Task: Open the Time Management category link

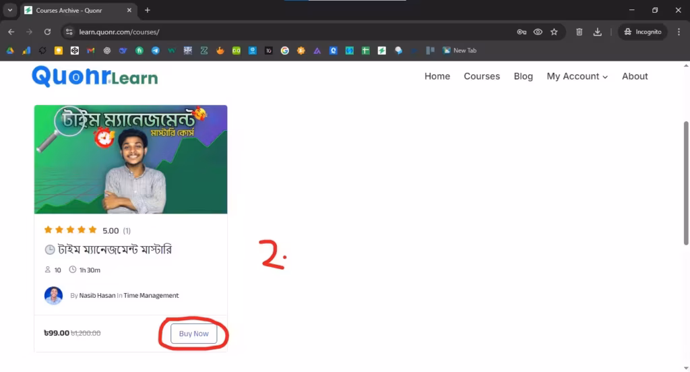Action: coord(151,295)
